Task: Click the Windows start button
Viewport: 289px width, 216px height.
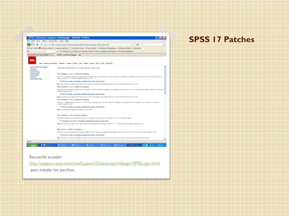Action: tap(33, 145)
